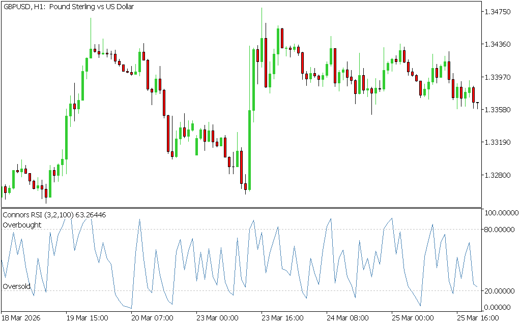Select the 1.34750 price axis label
Image resolution: width=521 pixels, height=325 pixels.
pos(499,11)
